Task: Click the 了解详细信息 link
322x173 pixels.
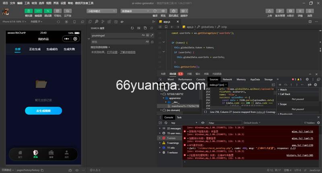Action: tap(128, 52)
